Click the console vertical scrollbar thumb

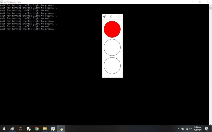(x=210, y=8)
